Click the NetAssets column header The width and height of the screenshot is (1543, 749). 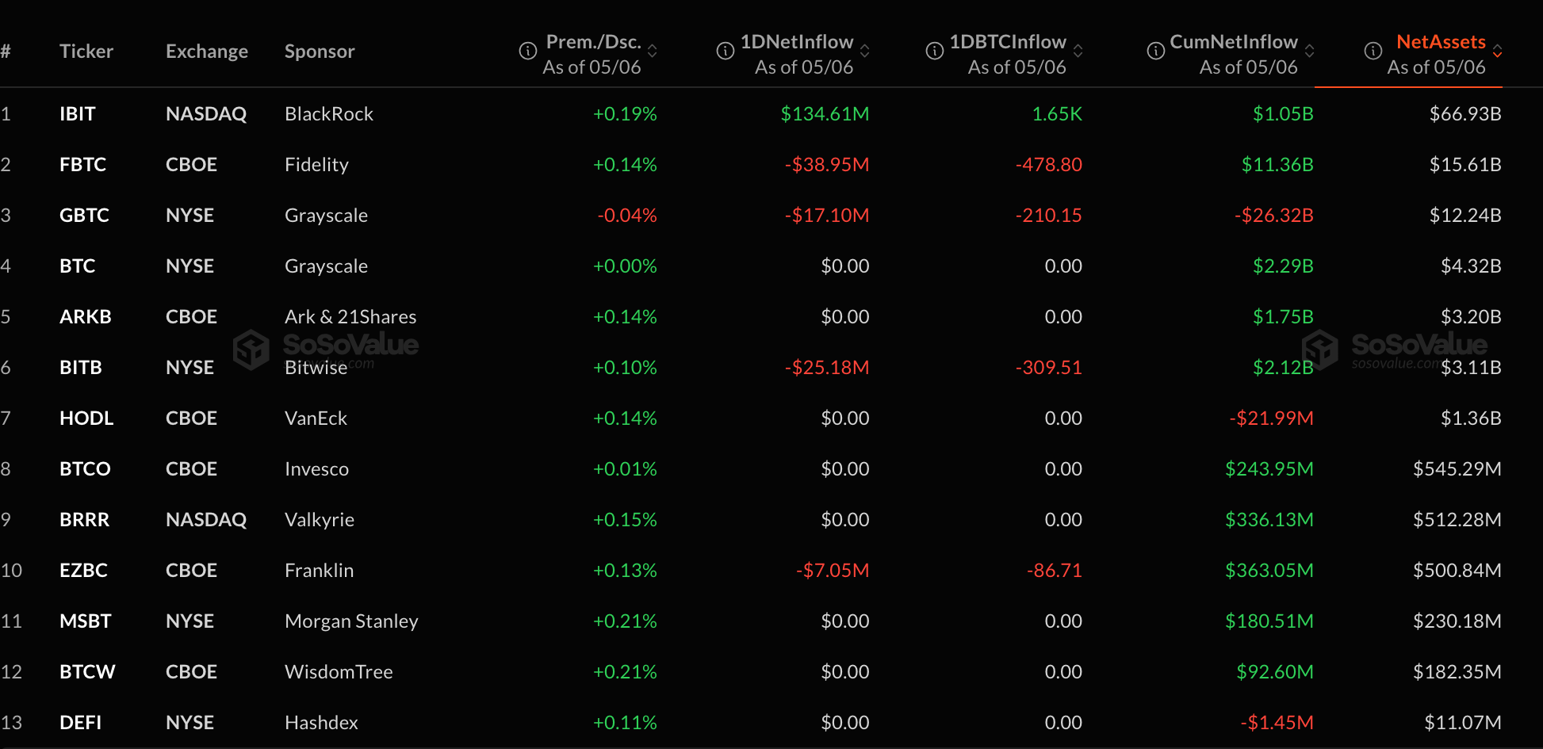pos(1441,42)
